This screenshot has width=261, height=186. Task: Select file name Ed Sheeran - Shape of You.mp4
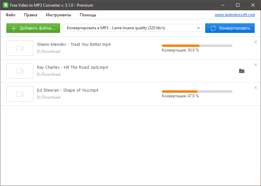click(x=67, y=90)
